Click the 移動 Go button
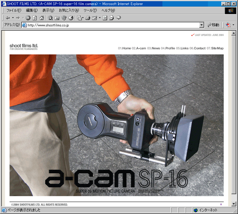238x214 pixels. pyautogui.click(x=213, y=25)
